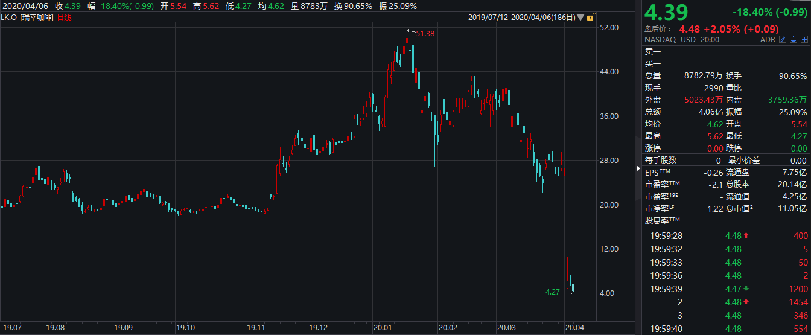Image resolution: width=811 pixels, height=335 pixels.
Task: Select the 日线 daily chart period label
Action: point(64,18)
